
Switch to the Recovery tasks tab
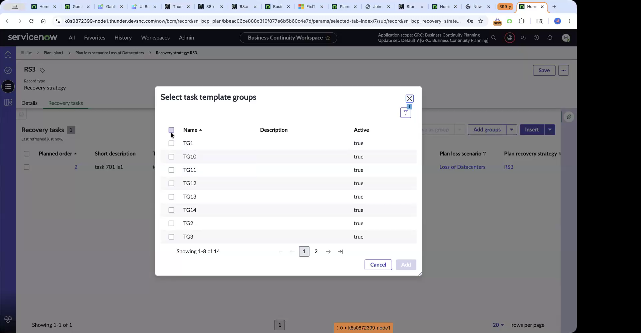(x=65, y=103)
